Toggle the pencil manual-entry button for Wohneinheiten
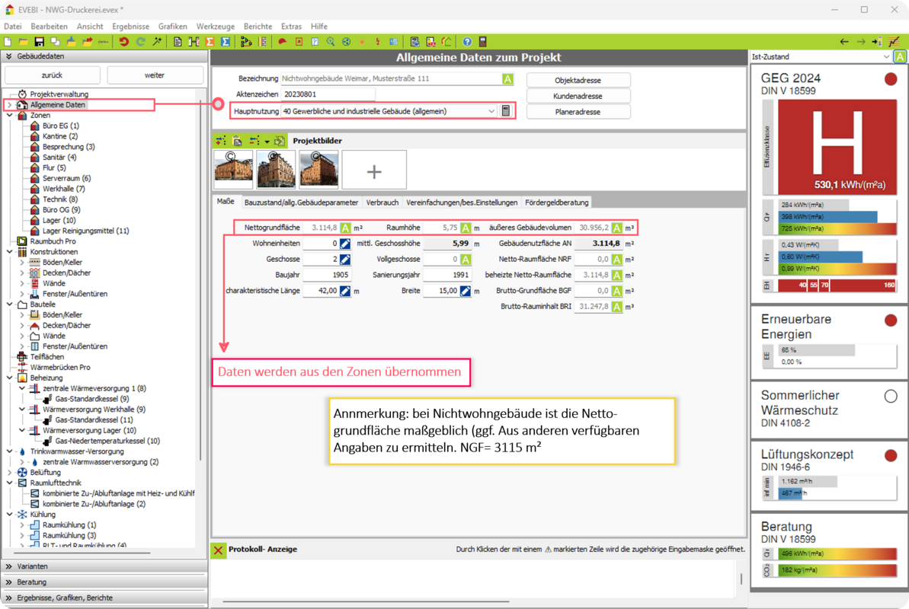The height and width of the screenshot is (609, 909). [344, 244]
